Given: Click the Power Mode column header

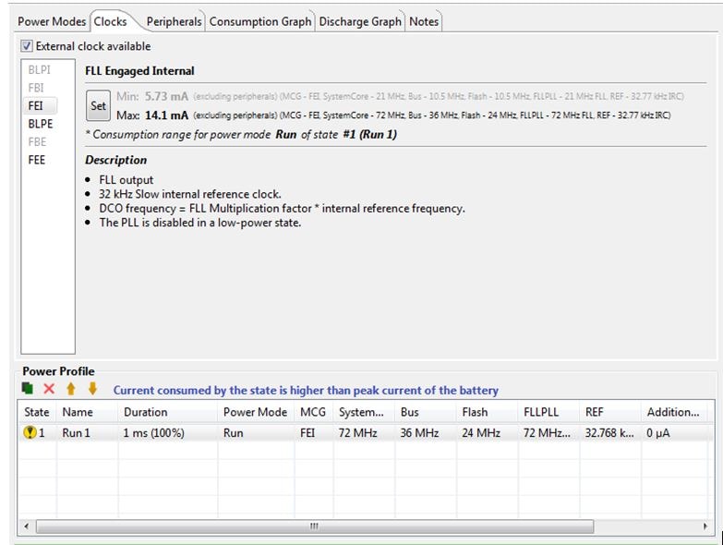Looking at the screenshot, I should click(x=255, y=412).
